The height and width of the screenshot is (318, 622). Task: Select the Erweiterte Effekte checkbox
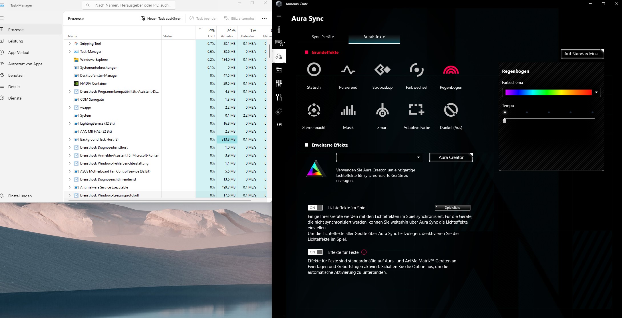[307, 145]
